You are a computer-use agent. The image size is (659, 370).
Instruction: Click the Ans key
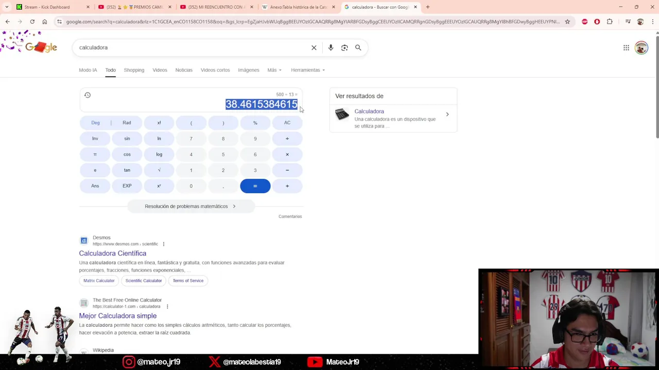click(x=95, y=186)
